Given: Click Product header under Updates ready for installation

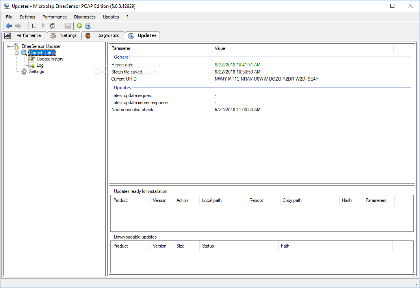Looking at the screenshot, I should coord(130,200).
